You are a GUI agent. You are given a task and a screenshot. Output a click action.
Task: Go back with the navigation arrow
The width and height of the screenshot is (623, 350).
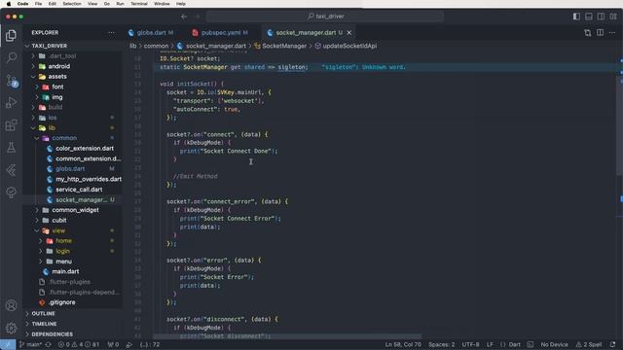(184, 17)
